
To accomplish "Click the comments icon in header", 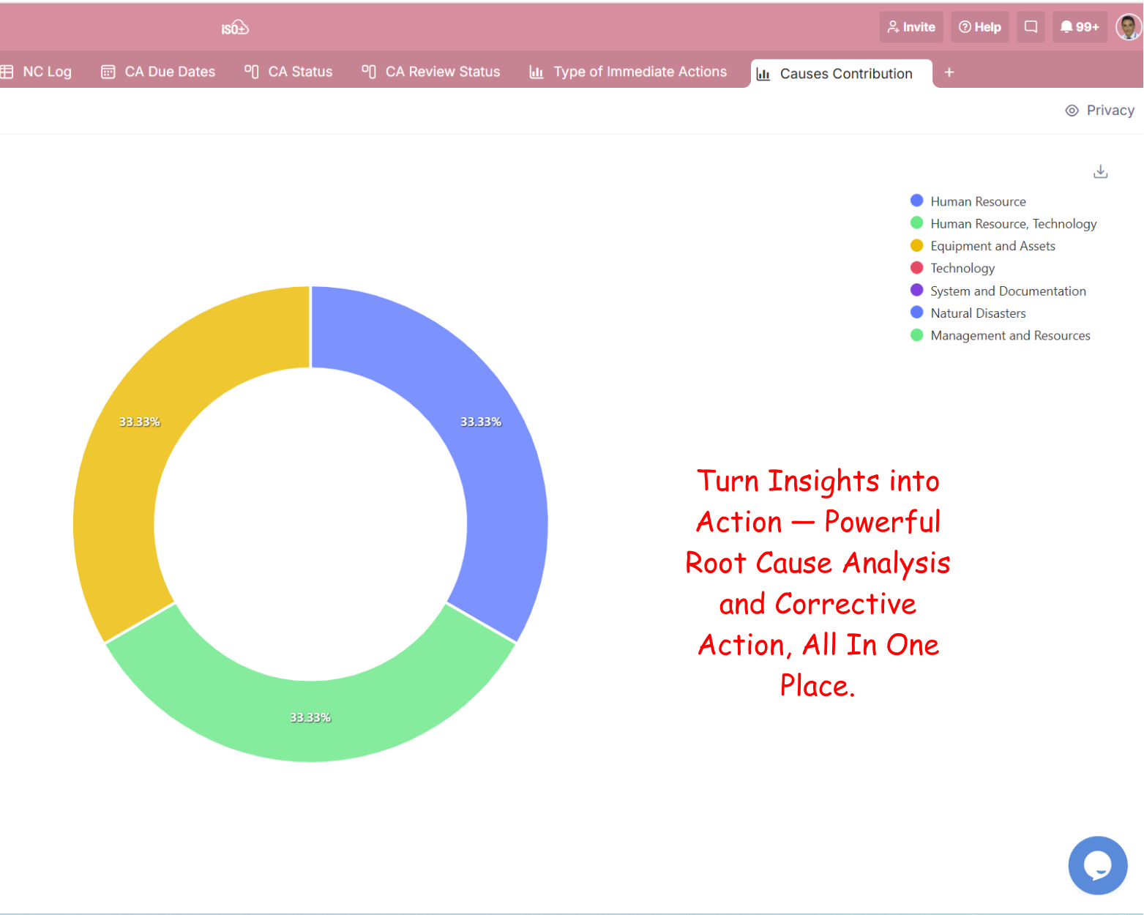I will [1031, 27].
